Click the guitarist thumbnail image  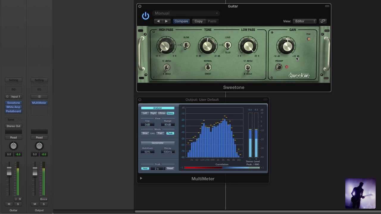pyautogui.click(x=360, y=194)
